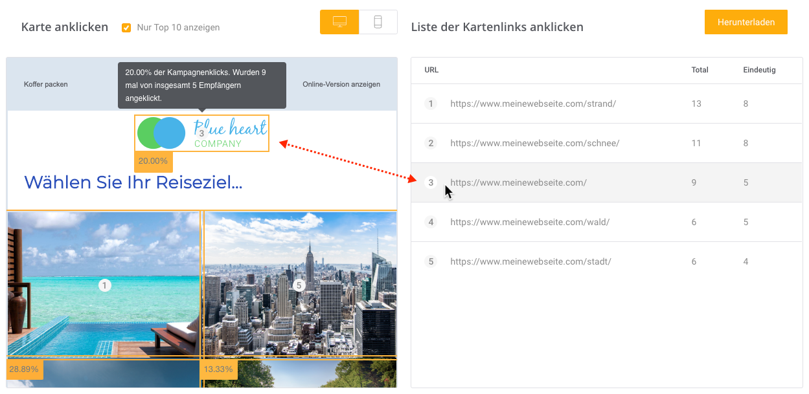Select the stadt URL row
Image resolution: width=809 pixels, height=394 pixels.
pyautogui.click(x=607, y=261)
